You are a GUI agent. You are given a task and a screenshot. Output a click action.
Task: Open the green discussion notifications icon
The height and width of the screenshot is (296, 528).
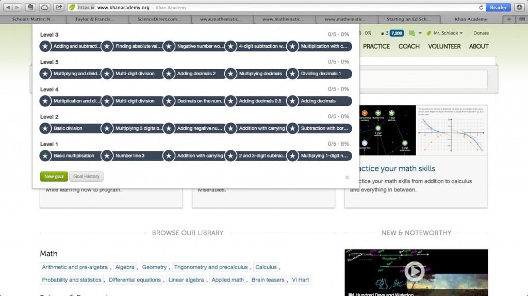[x=412, y=33]
